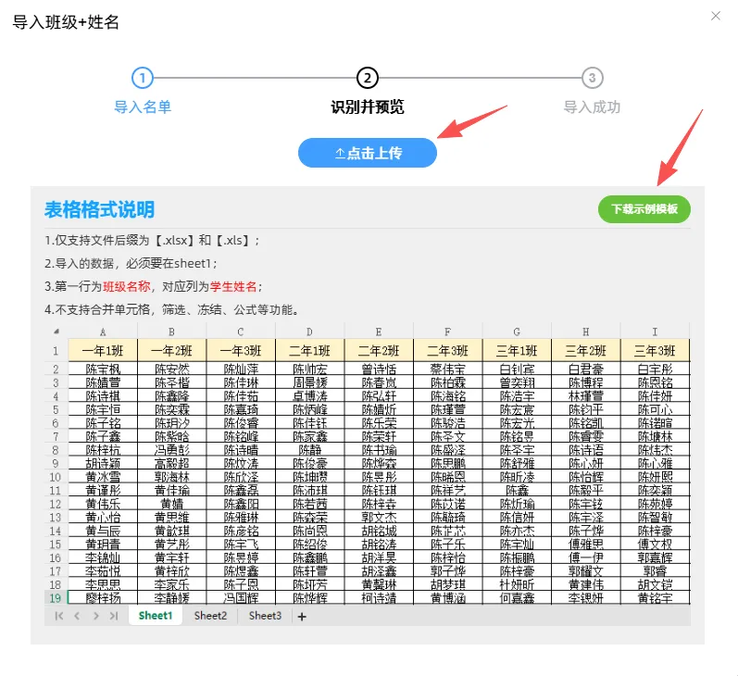This screenshot has height=676, width=738.
Task: Click the cell with name 冯国辉
Action: click(241, 598)
